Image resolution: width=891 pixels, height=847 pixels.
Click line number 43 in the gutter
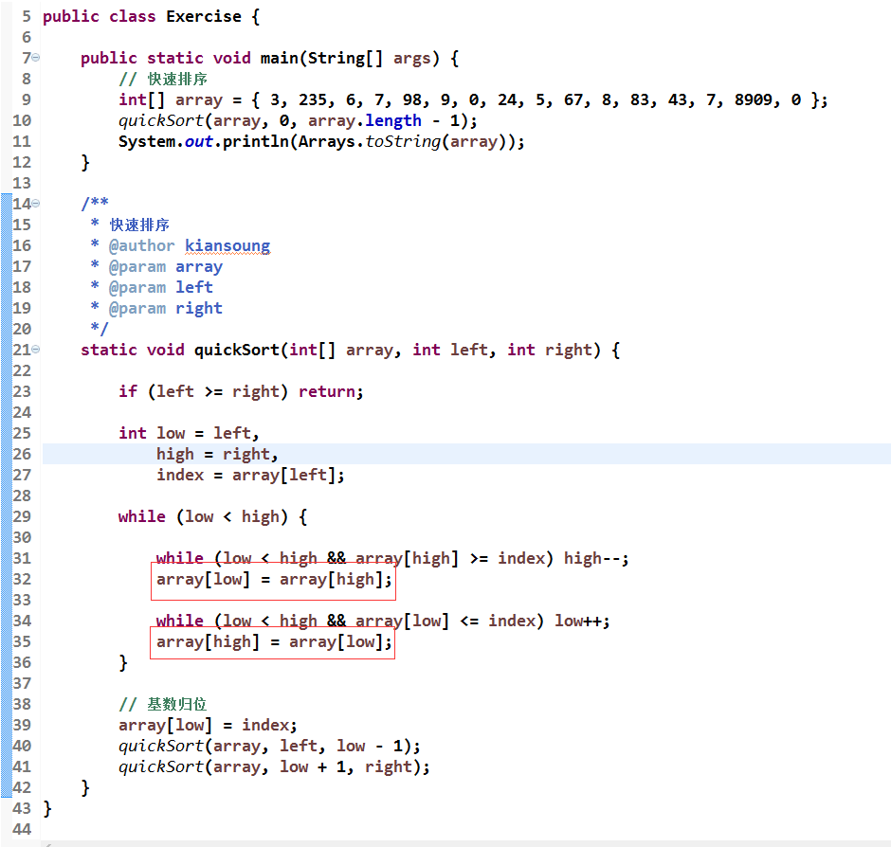[x=22, y=808]
